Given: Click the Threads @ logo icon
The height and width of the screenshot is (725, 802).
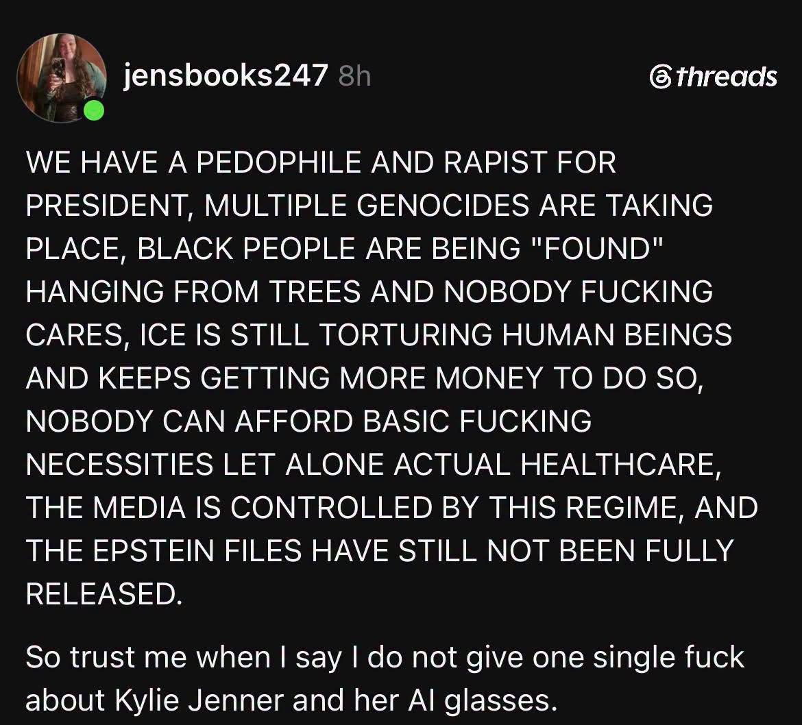Looking at the screenshot, I should [661, 77].
